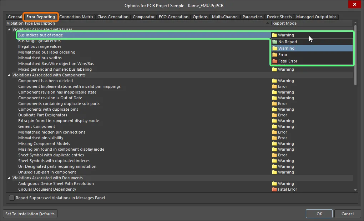Viewport: 364px width, 221px height.
Task: Click Warning icon for Generic Component row
Action: coord(274,126)
